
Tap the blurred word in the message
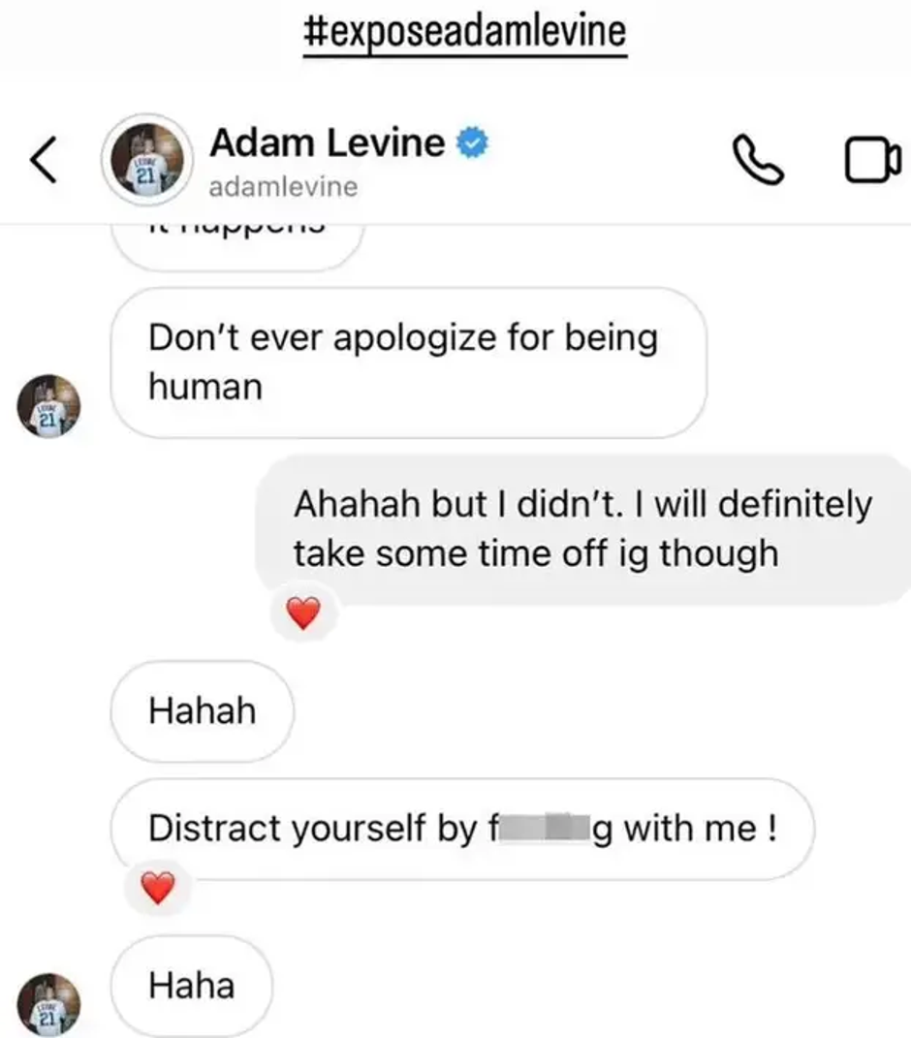coord(545,829)
